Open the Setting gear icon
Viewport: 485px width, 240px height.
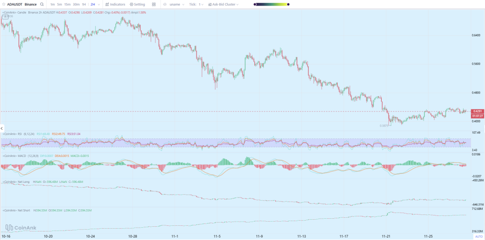point(131,4)
